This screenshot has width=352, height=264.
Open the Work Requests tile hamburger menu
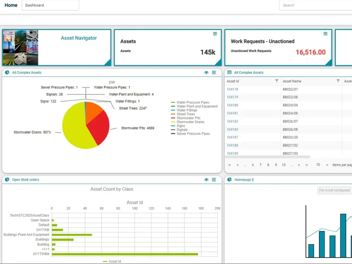point(325,34)
